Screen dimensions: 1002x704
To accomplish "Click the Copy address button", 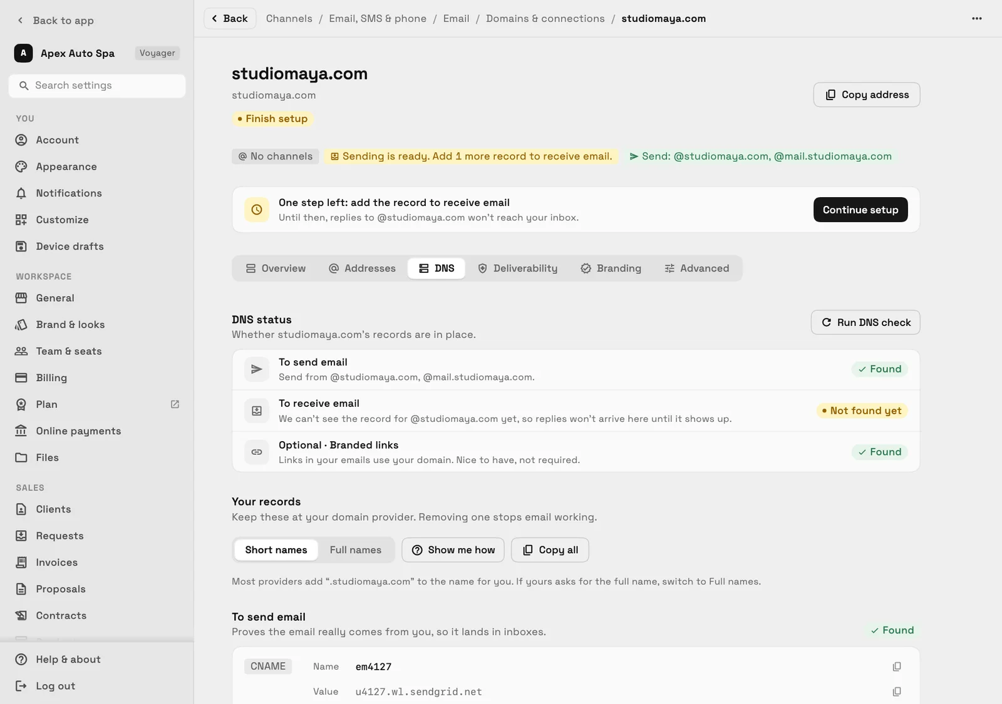I will (x=867, y=94).
